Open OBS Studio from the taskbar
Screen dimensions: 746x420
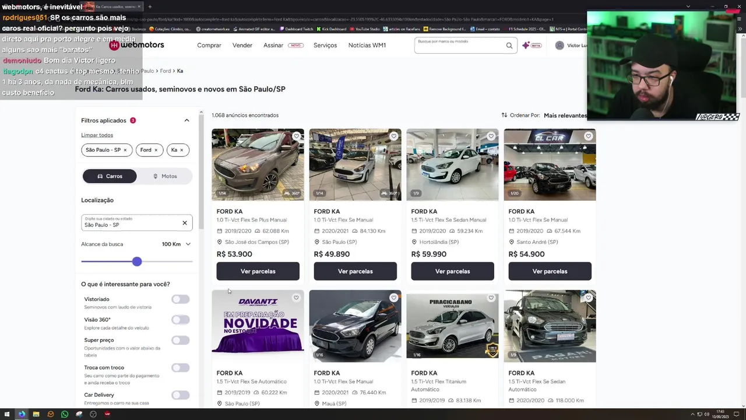click(x=93, y=414)
